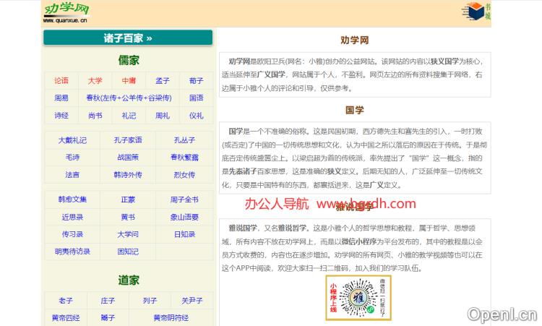Open the 周易 link
The image size is (542, 326).
coord(61,98)
